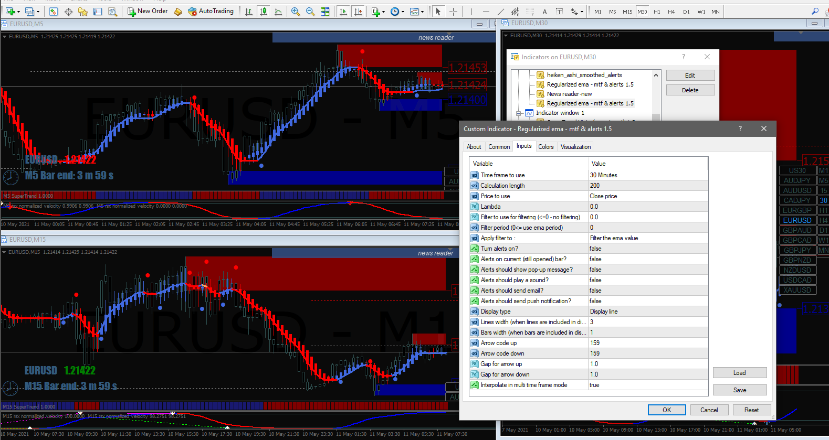Click the OK button
The width and height of the screenshot is (829, 440).
point(667,410)
